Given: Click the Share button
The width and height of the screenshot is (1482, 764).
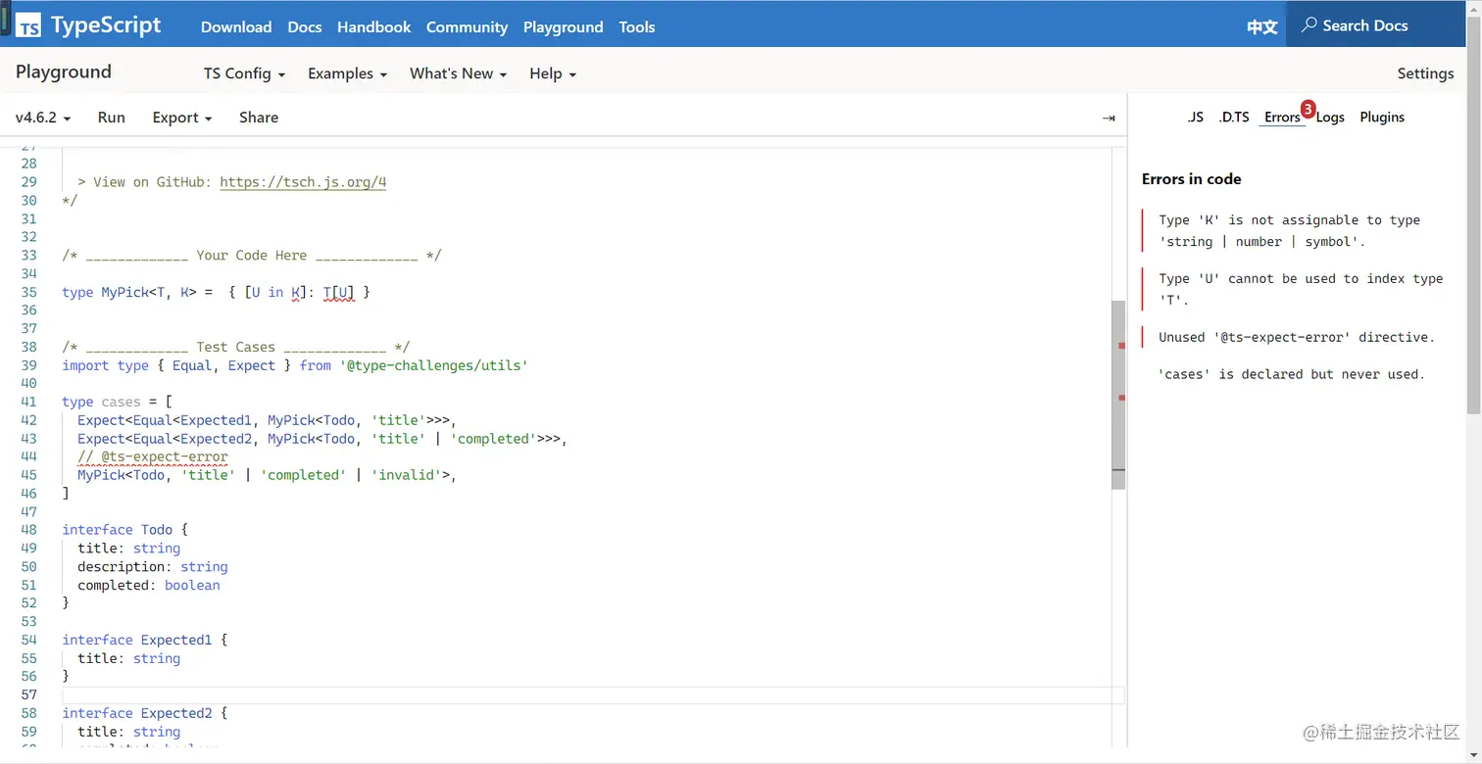Looking at the screenshot, I should 259,118.
